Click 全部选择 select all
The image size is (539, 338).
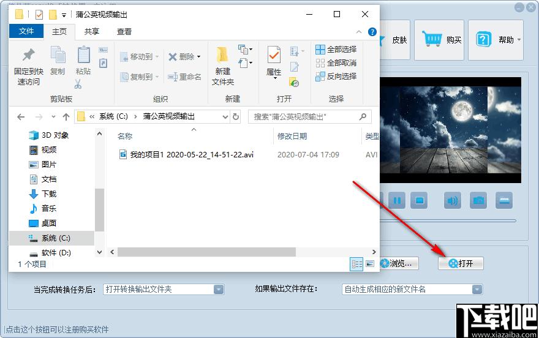336,49
